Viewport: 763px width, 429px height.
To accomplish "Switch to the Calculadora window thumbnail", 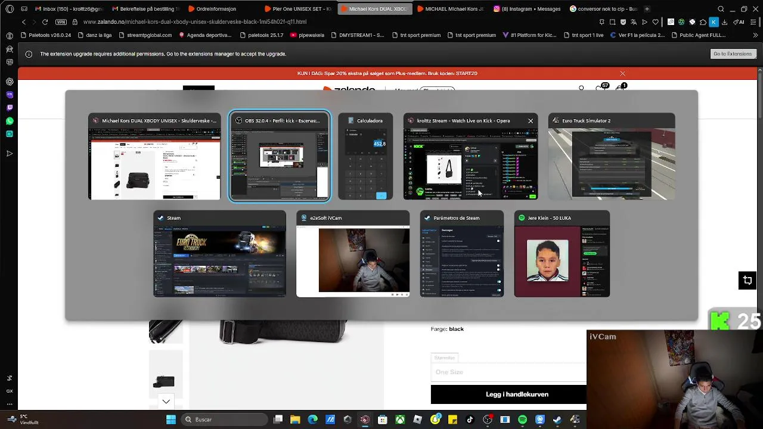I will point(365,156).
